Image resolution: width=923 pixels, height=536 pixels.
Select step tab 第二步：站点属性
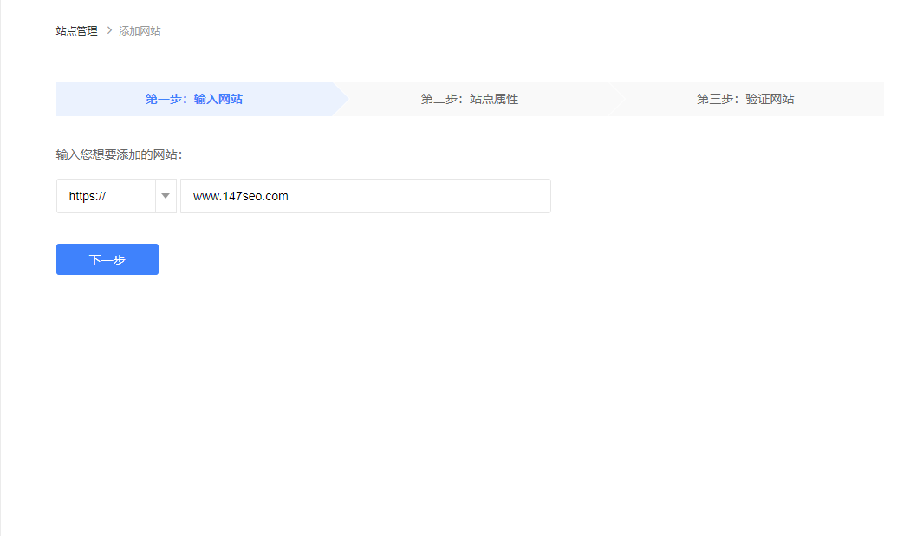(469, 99)
